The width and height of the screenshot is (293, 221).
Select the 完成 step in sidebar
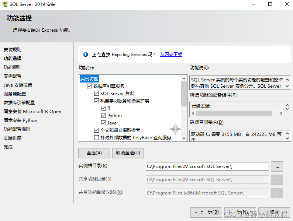pos(8,147)
